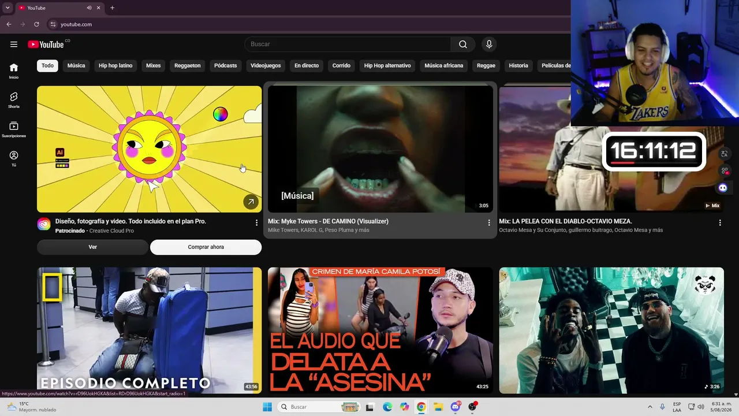Image resolution: width=739 pixels, height=416 pixels.
Task: Focus the YouTube Buscar search field
Action: coord(348,44)
